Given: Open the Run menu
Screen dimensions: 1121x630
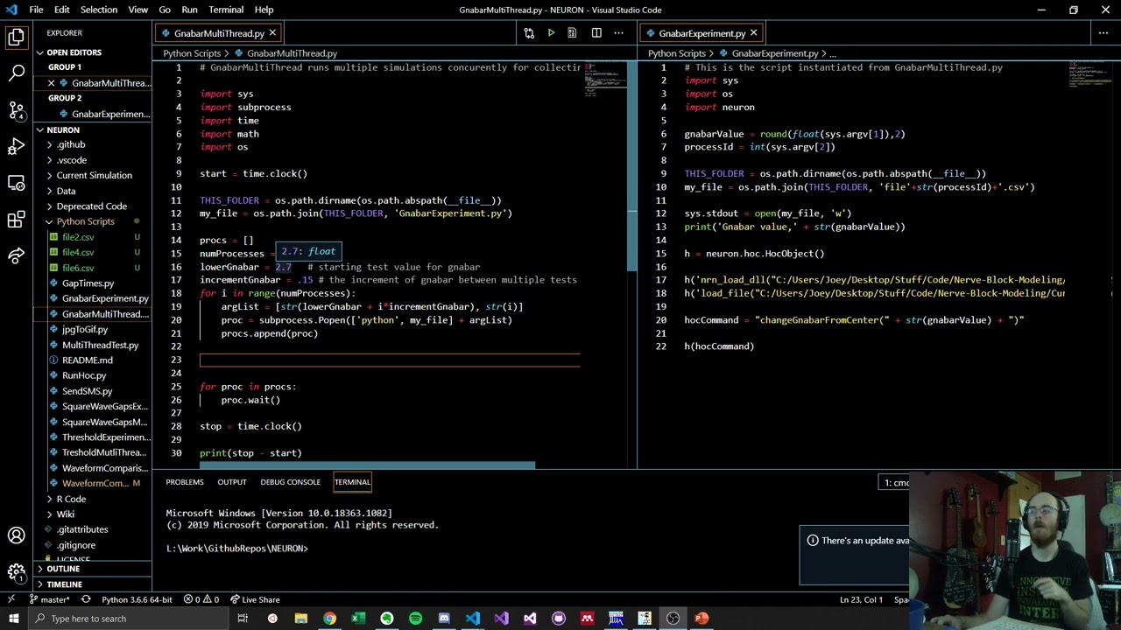Looking at the screenshot, I should tap(189, 10).
